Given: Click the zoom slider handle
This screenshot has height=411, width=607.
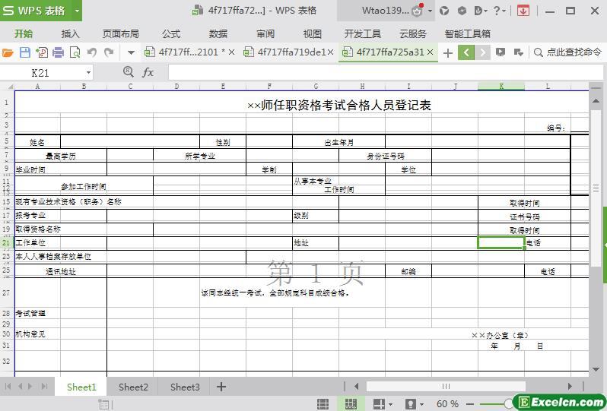Looking at the screenshot, I should tap(509, 404).
